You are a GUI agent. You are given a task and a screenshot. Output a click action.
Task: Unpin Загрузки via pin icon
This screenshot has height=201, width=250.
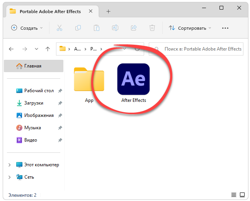pos(60,103)
